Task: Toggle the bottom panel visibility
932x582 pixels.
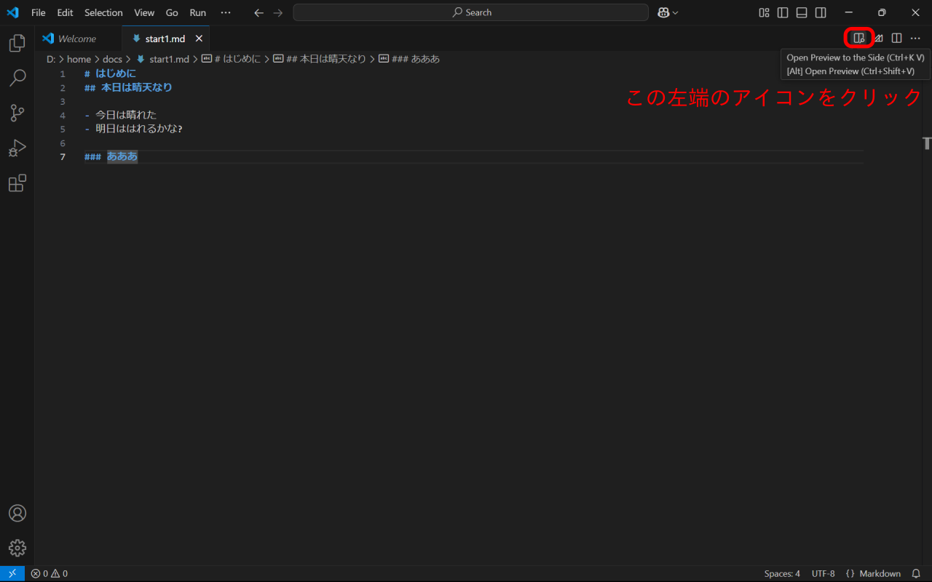Action: (x=802, y=12)
